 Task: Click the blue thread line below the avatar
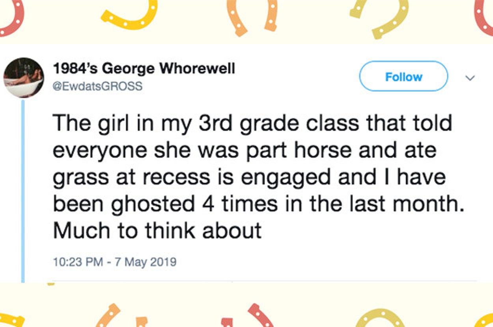[x=23, y=189]
